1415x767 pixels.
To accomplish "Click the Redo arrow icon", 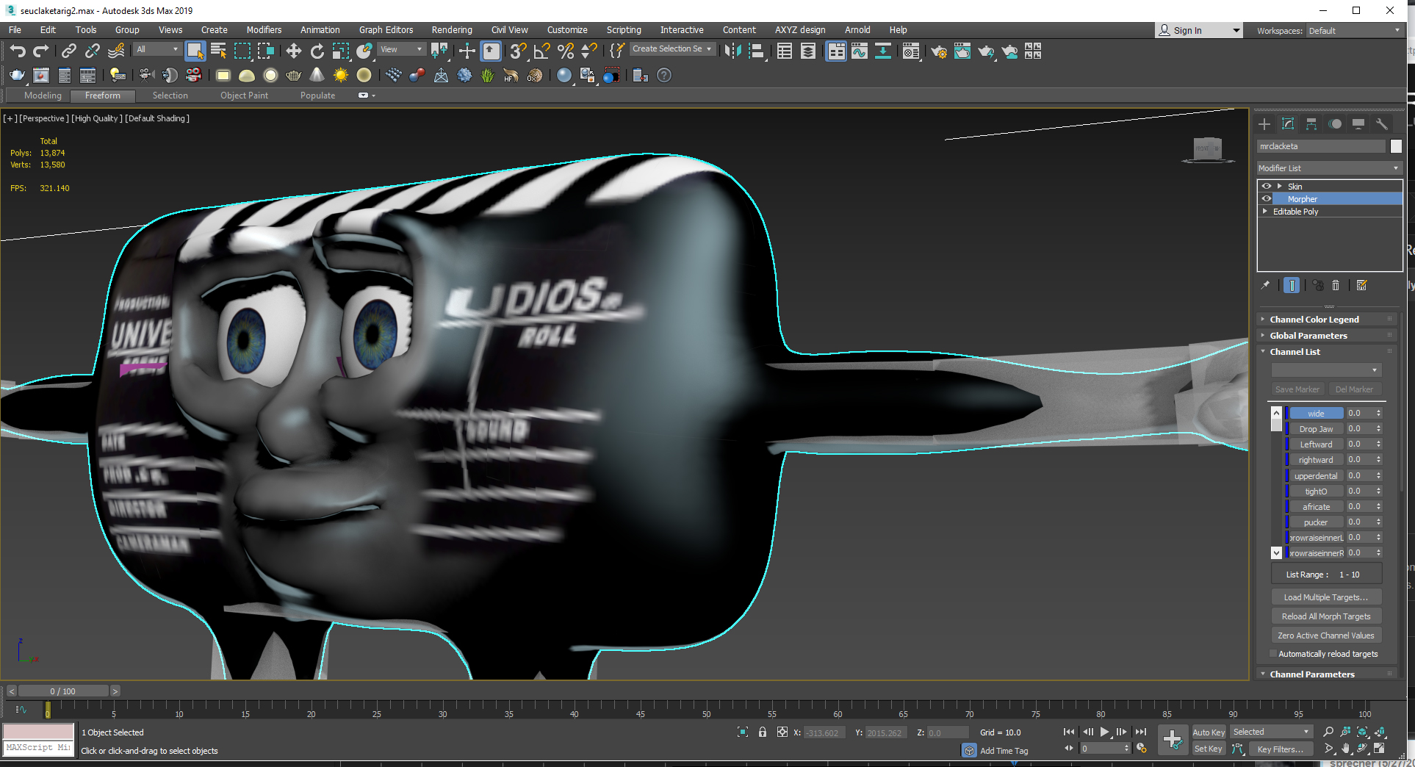I will [41, 51].
